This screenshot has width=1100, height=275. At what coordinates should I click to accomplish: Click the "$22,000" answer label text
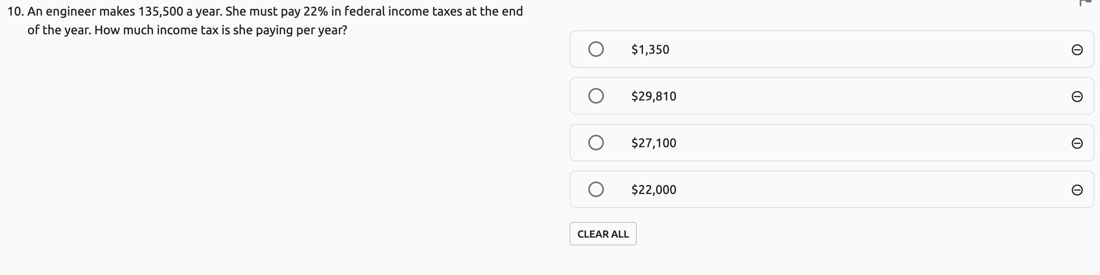click(654, 190)
